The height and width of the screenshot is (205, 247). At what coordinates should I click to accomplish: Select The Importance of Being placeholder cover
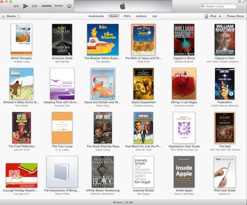coord(62,172)
